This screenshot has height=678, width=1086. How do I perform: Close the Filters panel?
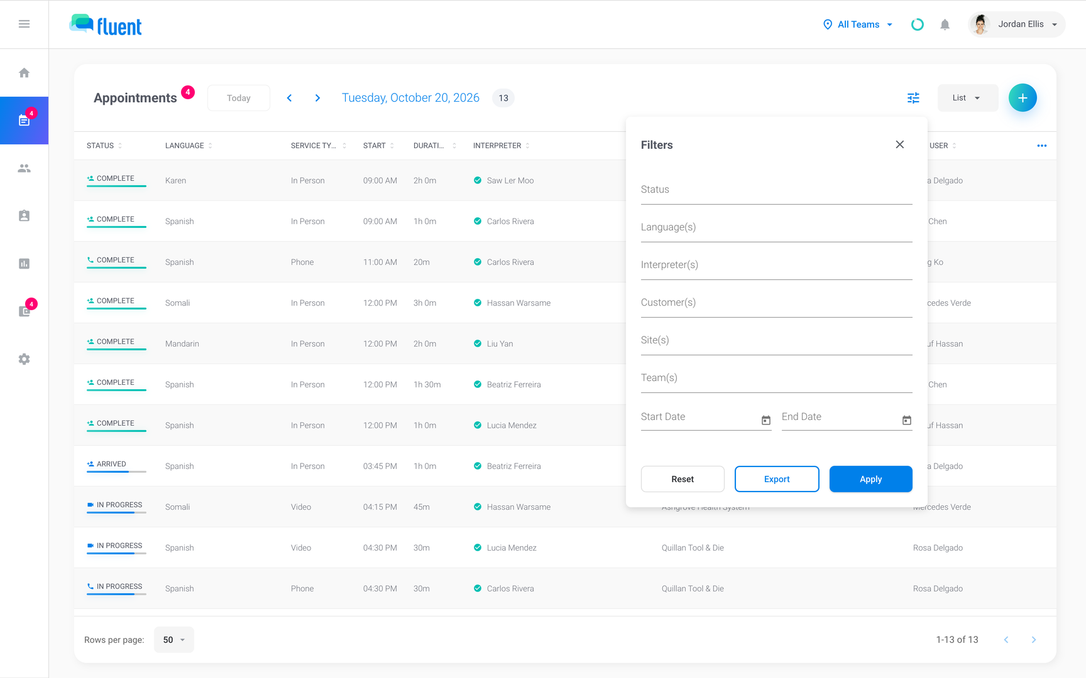pos(900,144)
